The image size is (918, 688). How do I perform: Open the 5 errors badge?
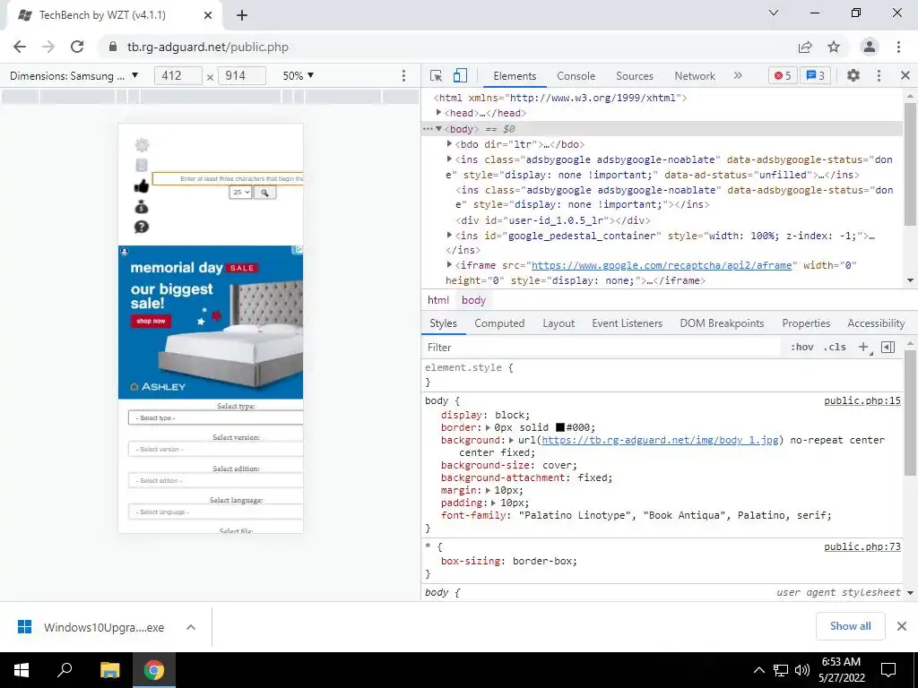(x=783, y=75)
